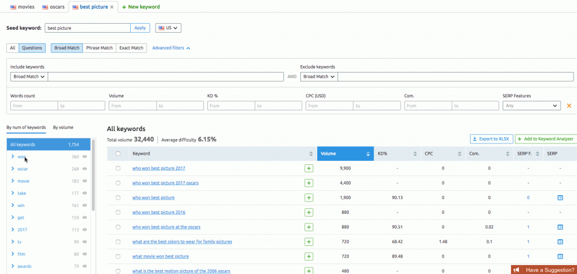Toggle visibility of 'won' group
The height and width of the screenshot is (274, 577).
pos(85,157)
